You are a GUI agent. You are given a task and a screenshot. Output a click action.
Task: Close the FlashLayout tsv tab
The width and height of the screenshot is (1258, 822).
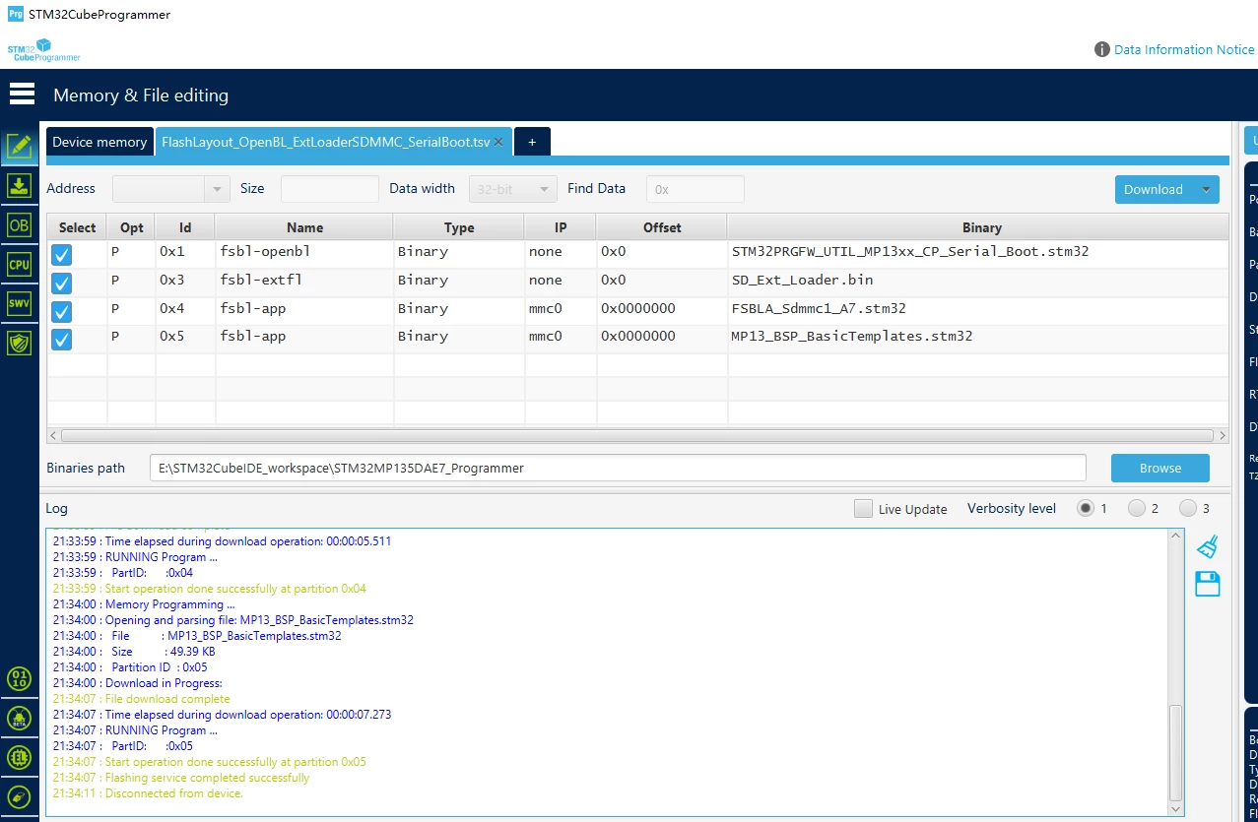click(498, 142)
